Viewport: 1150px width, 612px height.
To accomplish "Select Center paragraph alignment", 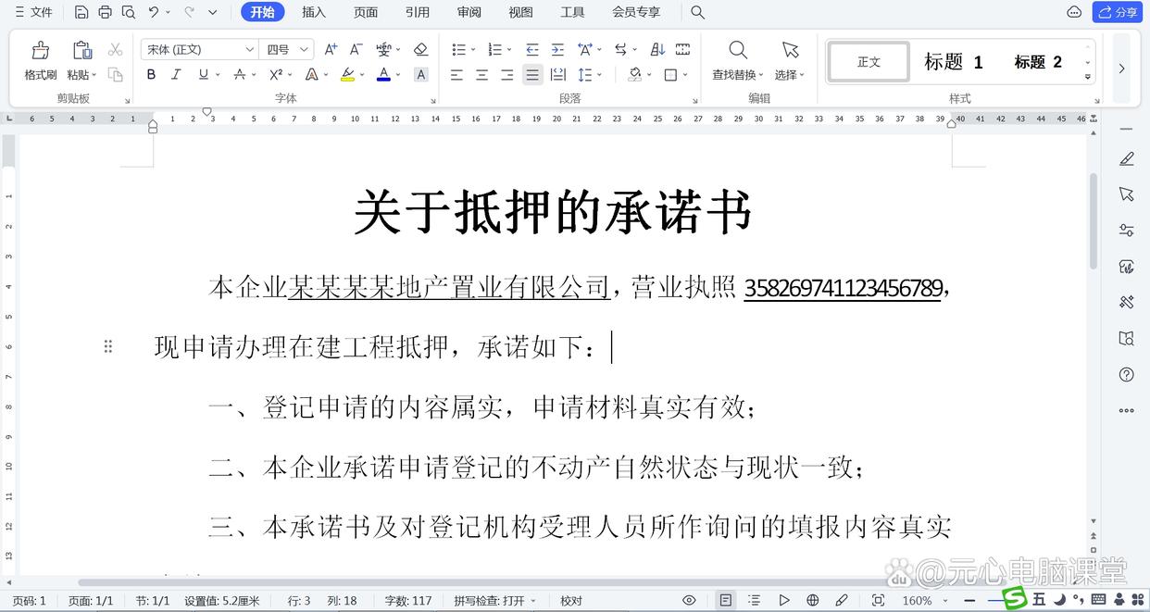I will (x=481, y=74).
